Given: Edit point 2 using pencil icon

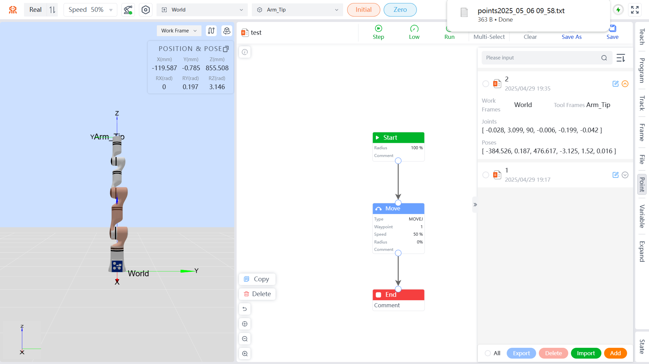Looking at the screenshot, I should point(615,84).
